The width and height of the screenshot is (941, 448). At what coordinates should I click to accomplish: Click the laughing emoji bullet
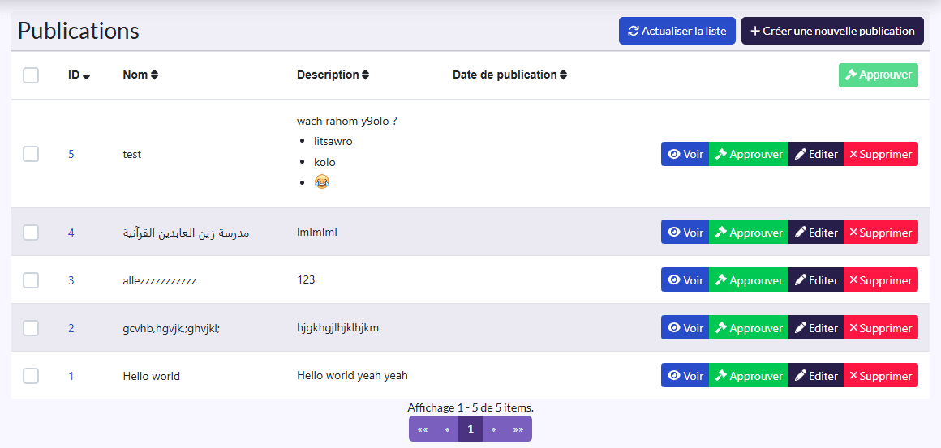[x=322, y=182]
